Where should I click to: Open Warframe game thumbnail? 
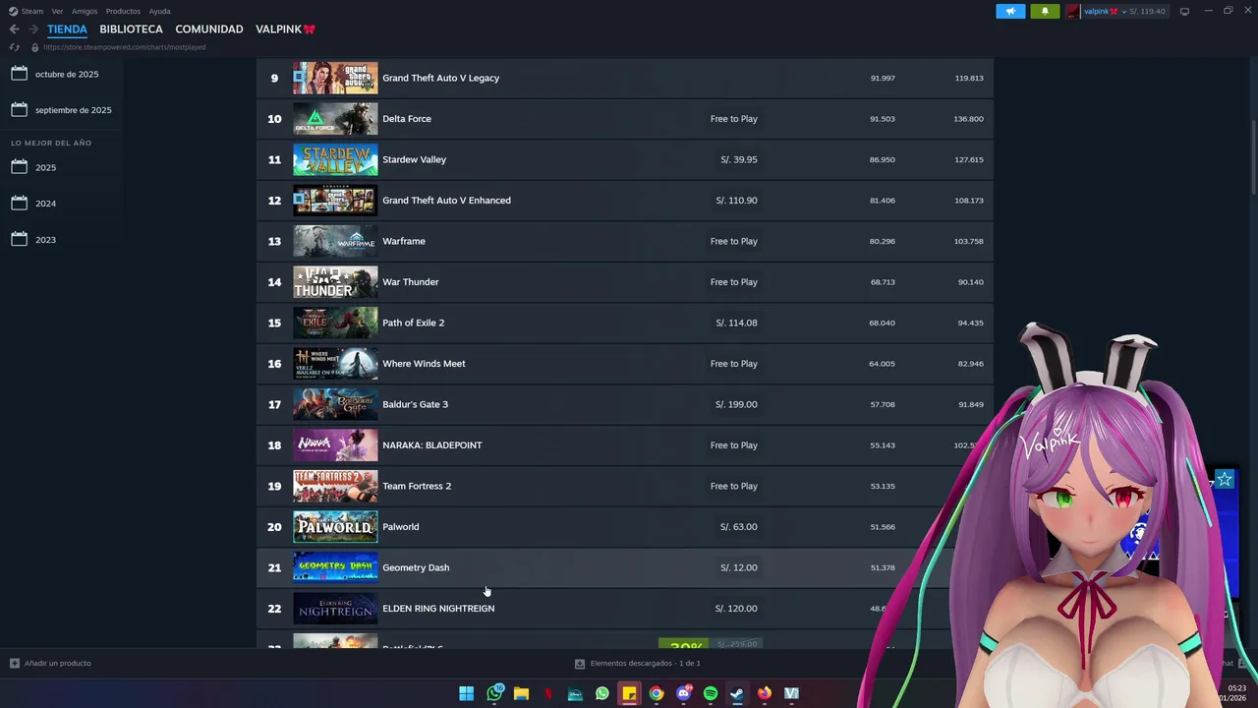coord(335,241)
